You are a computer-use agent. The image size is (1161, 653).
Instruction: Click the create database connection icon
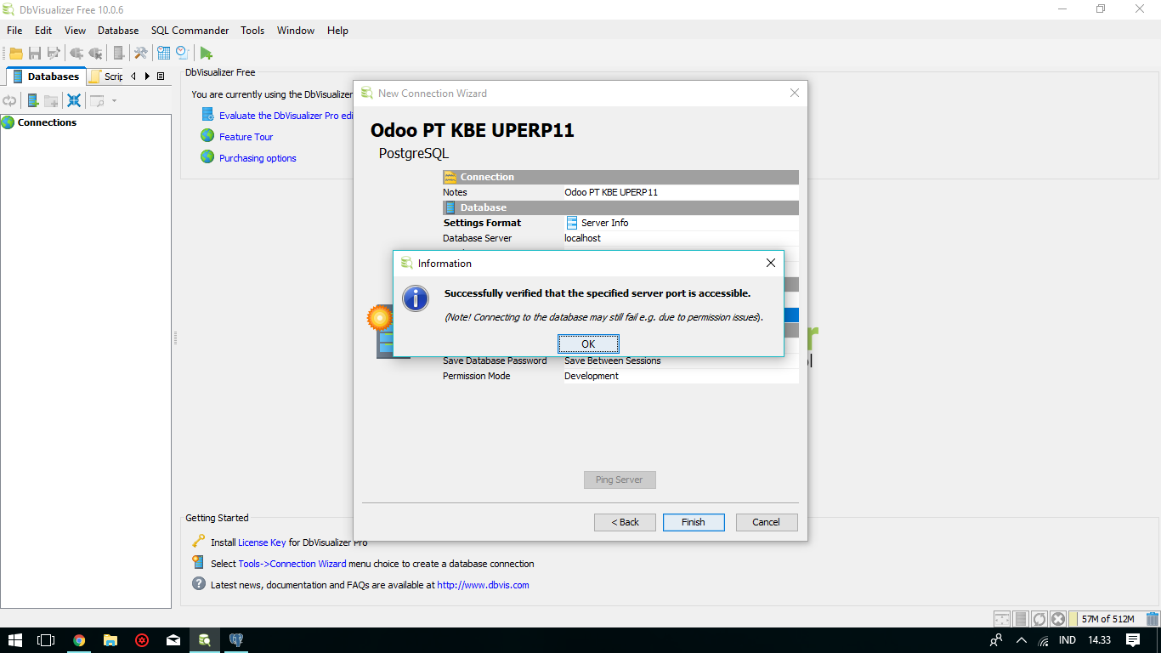click(x=33, y=100)
